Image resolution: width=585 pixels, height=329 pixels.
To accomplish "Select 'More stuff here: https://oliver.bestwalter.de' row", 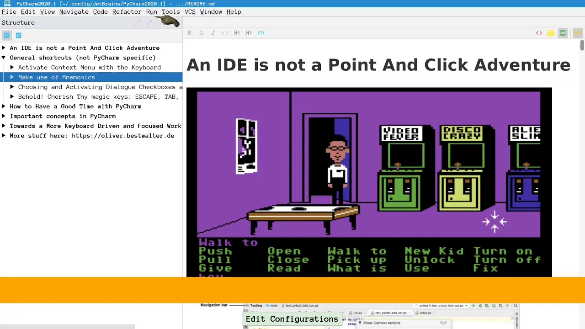I will 91,136.
